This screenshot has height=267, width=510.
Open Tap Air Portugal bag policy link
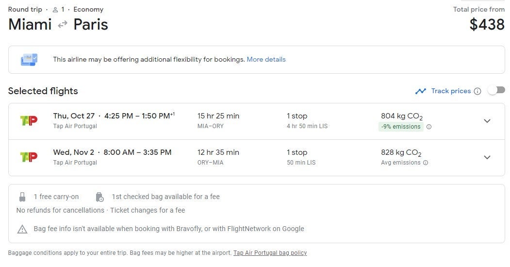coord(270,253)
